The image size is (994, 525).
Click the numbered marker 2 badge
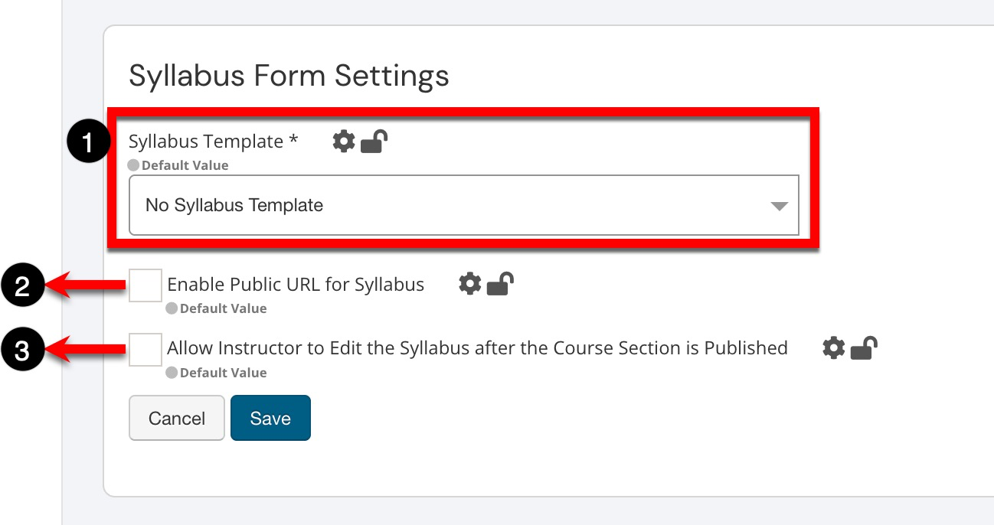23,285
